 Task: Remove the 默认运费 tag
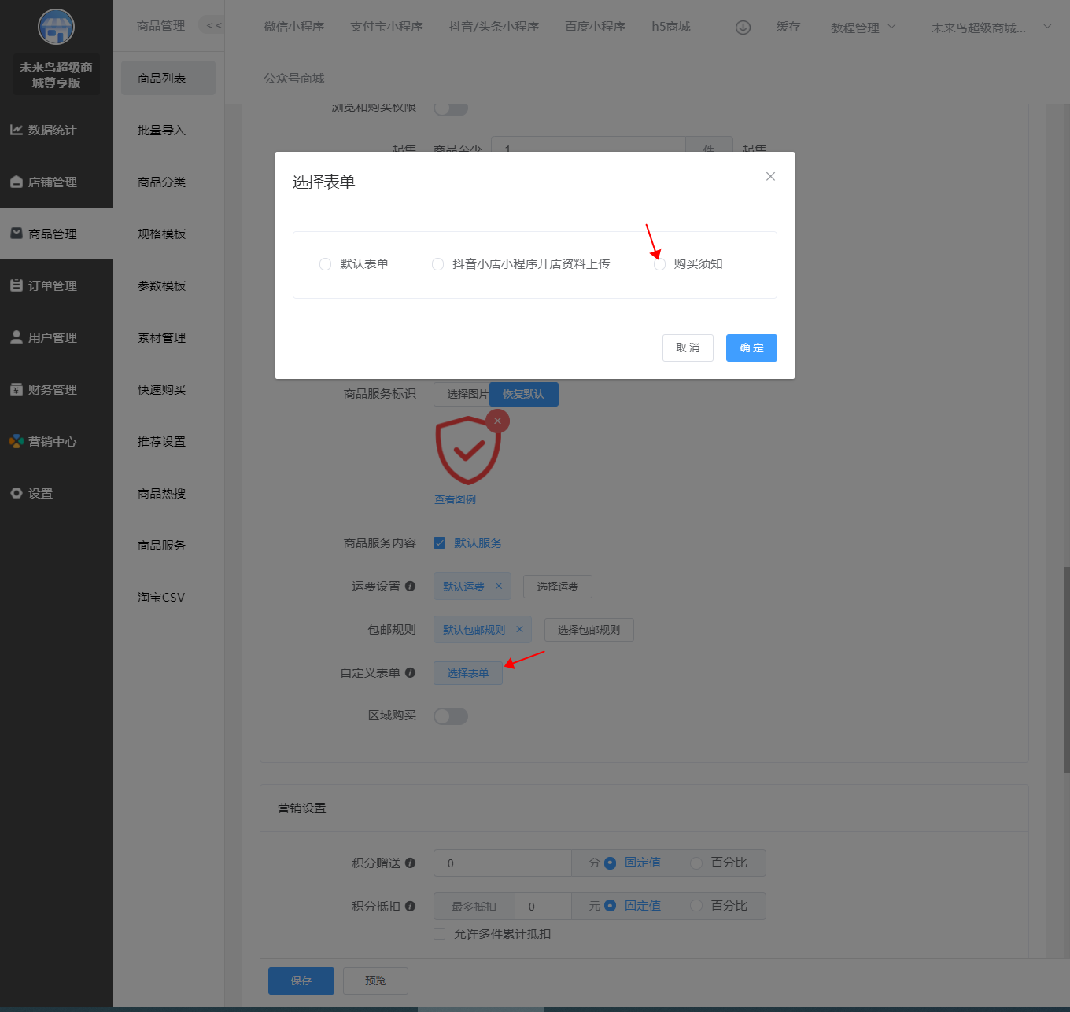click(x=499, y=587)
